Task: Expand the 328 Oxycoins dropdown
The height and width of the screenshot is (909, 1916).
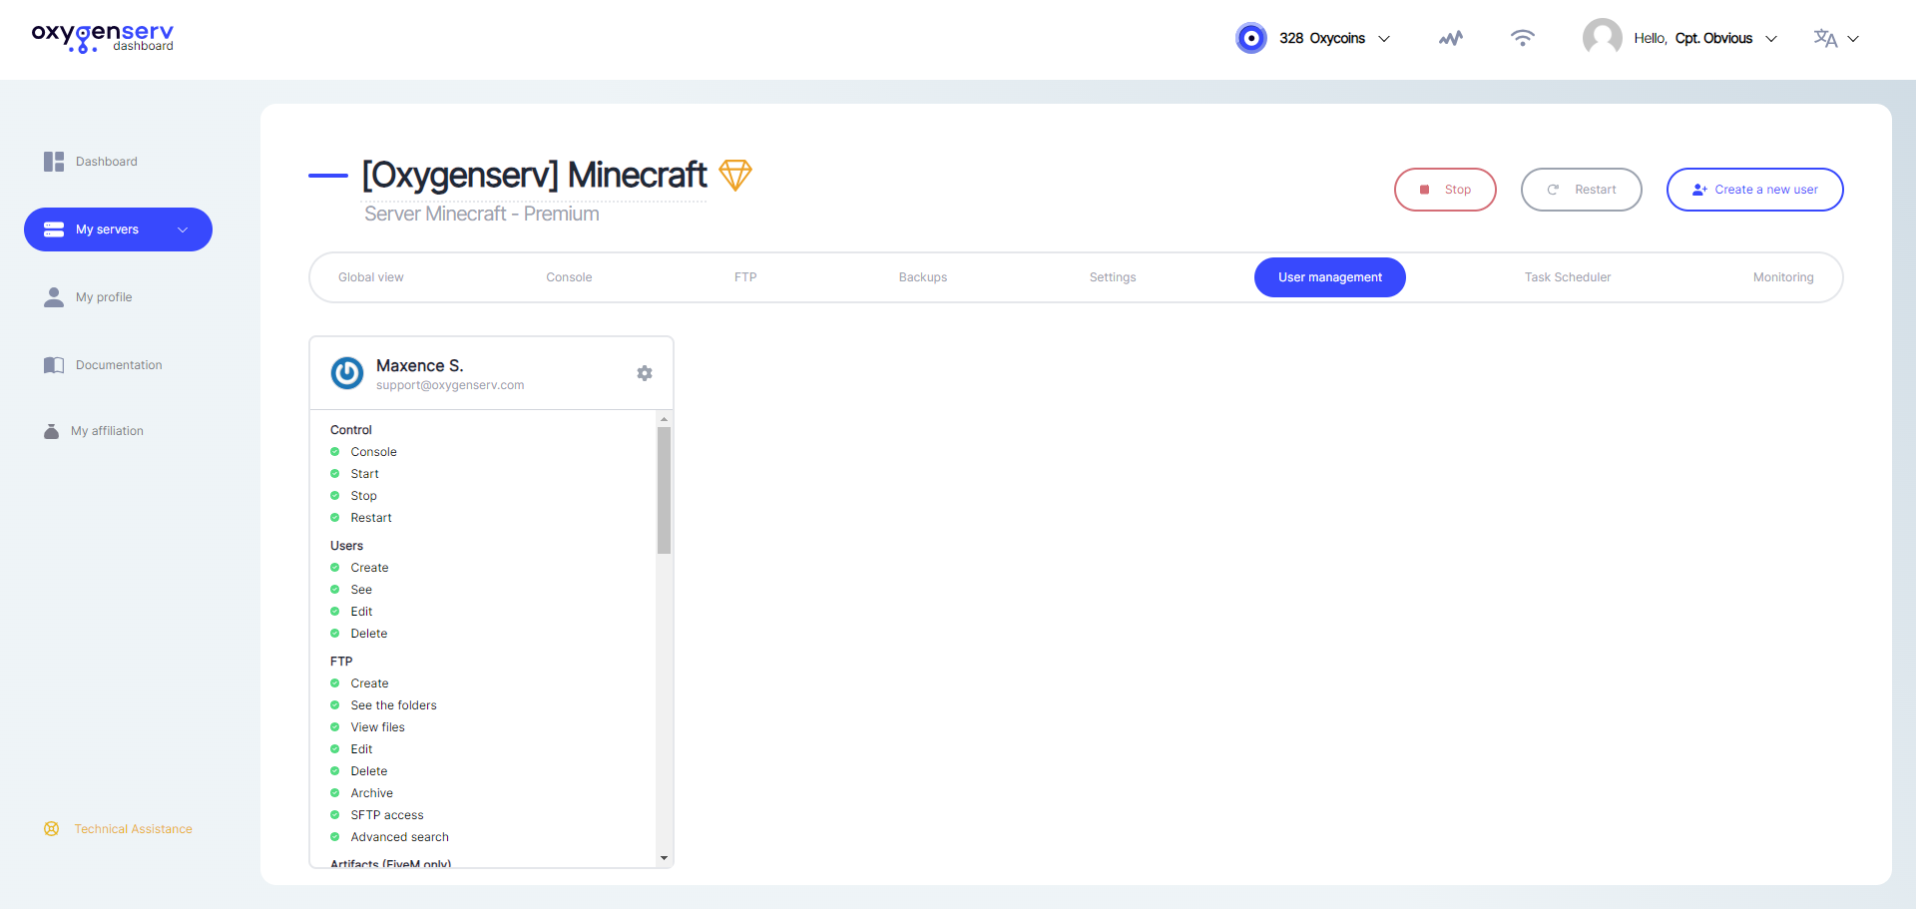Action: [x=1384, y=39]
